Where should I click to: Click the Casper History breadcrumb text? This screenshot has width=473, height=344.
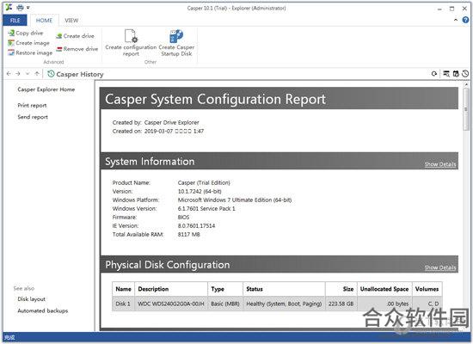pos(80,74)
